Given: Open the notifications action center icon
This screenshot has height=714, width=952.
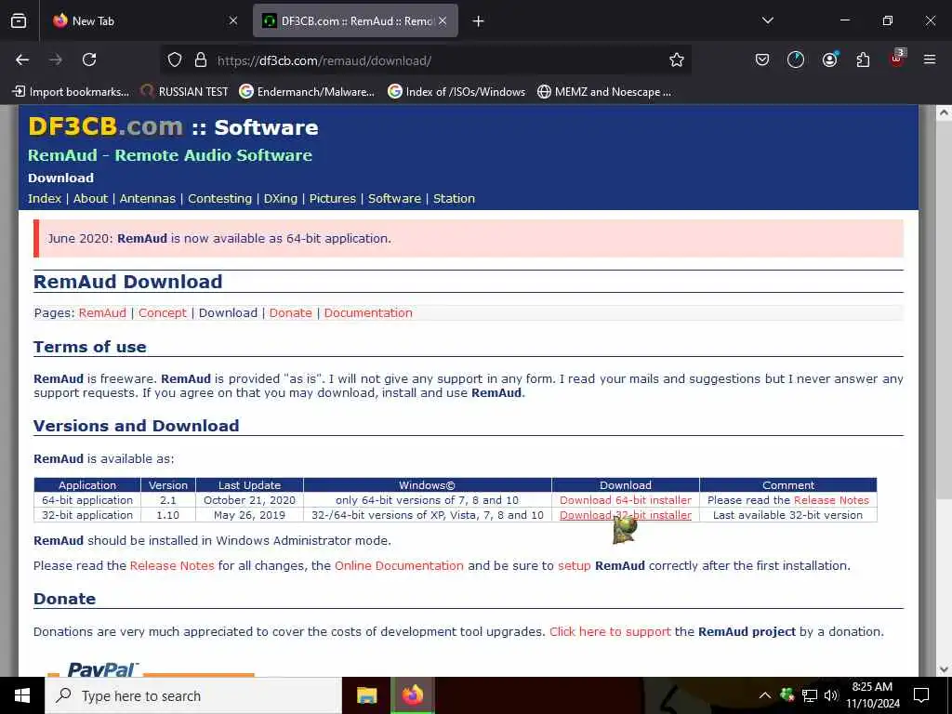Looking at the screenshot, I should 921,695.
